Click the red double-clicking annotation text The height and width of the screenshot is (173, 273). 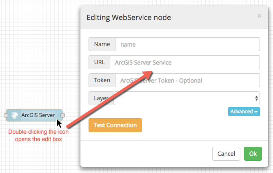point(39,135)
